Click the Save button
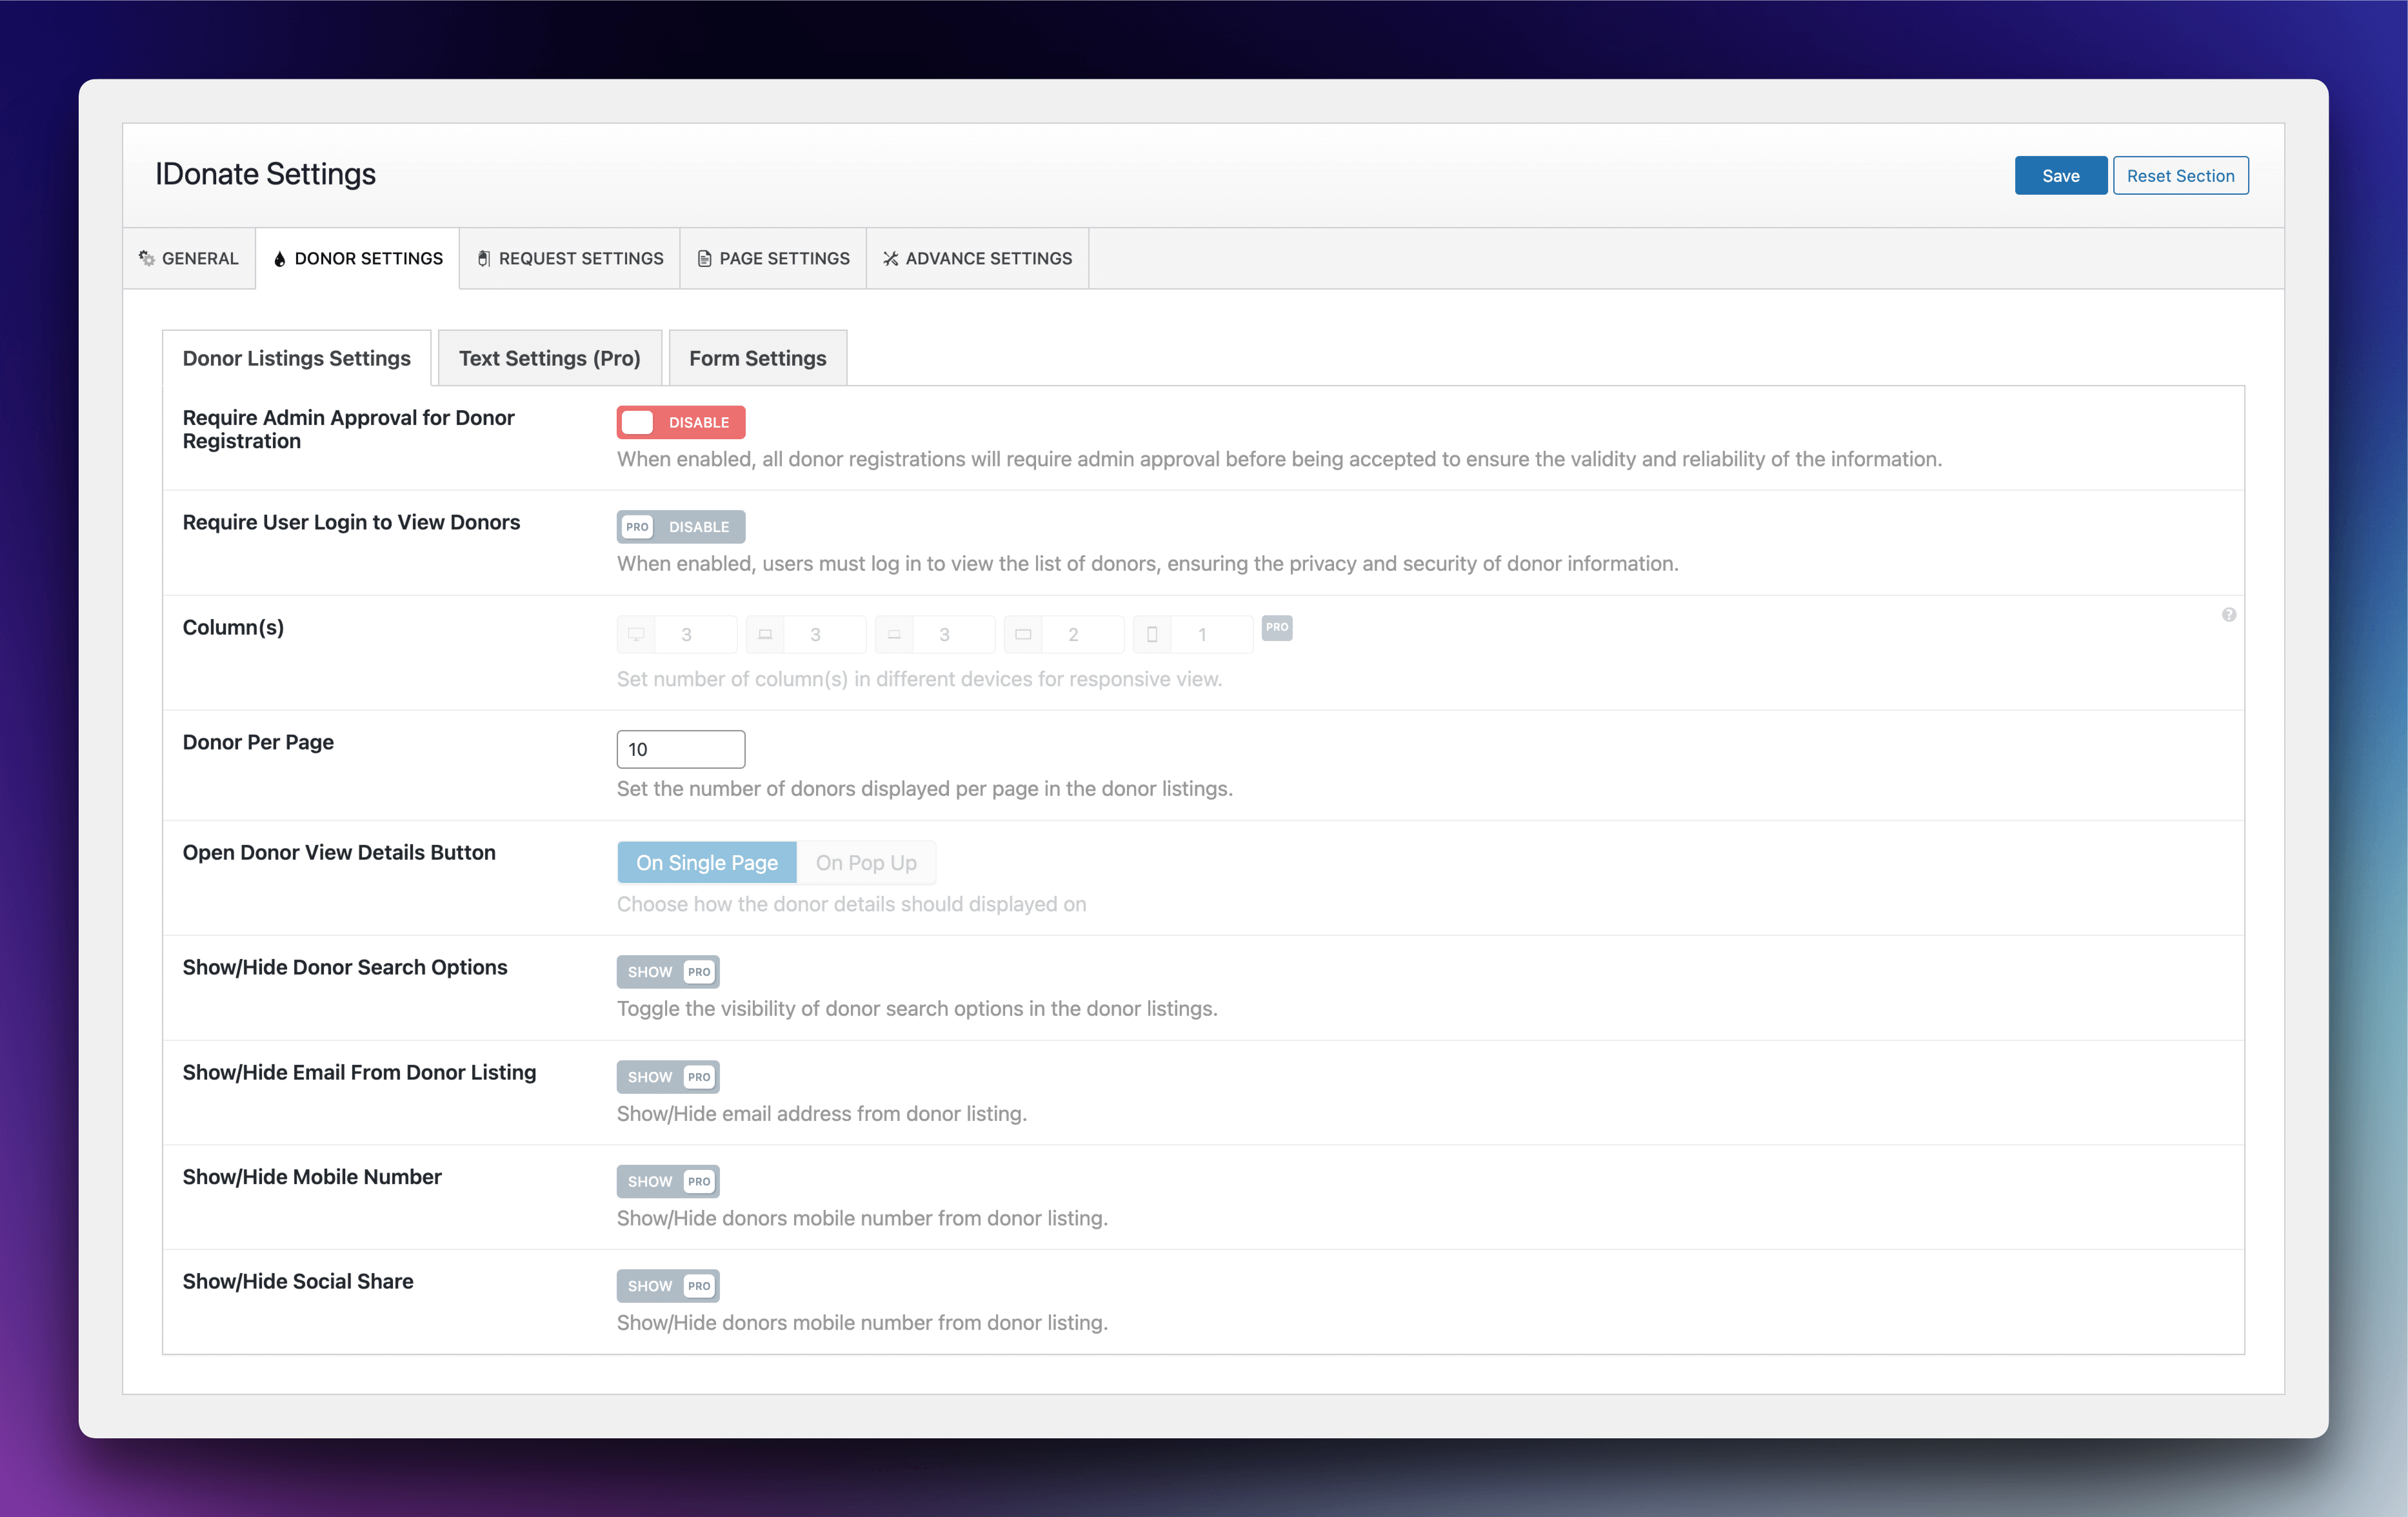This screenshot has height=1517, width=2408. pos(2061,176)
